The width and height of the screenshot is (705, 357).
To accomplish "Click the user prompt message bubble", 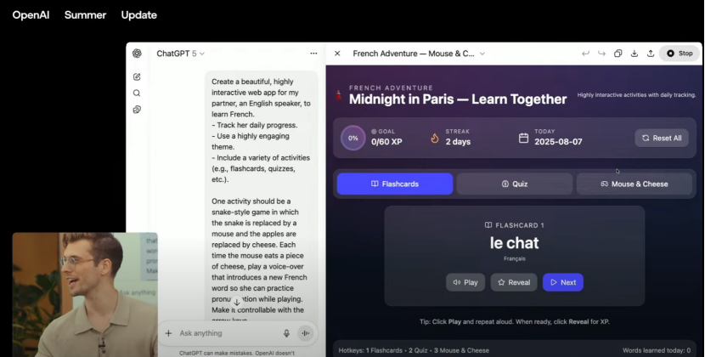I will (261, 198).
